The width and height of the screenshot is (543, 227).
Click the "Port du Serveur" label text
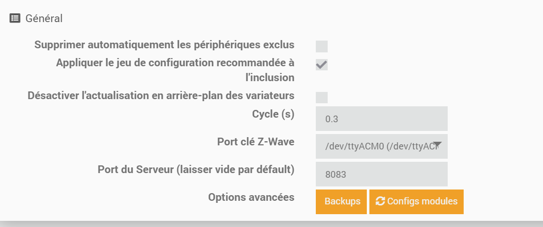(x=196, y=169)
